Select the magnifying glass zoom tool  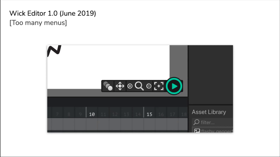[x=139, y=86]
